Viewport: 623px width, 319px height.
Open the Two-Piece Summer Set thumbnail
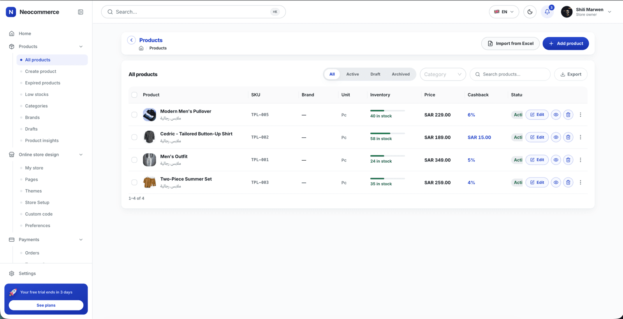[150, 182]
